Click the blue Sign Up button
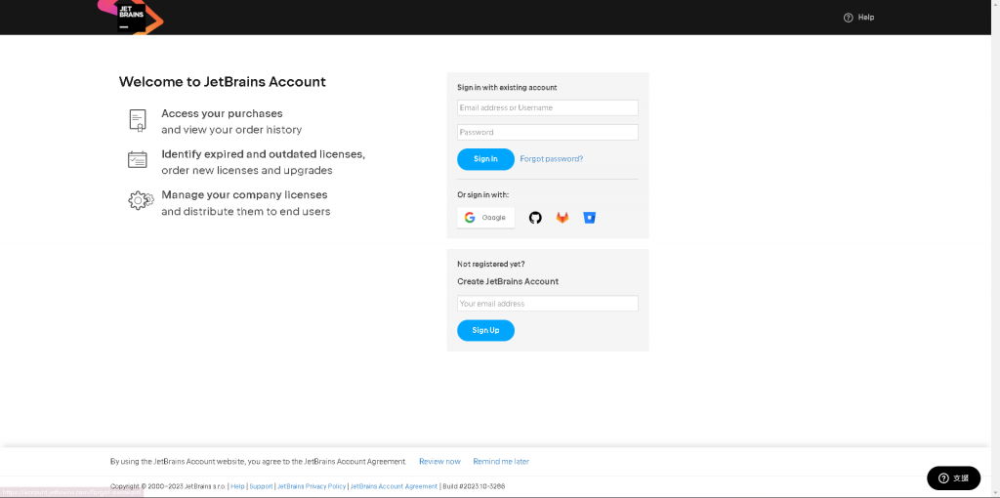The width and height of the screenshot is (1000, 498). pos(485,330)
